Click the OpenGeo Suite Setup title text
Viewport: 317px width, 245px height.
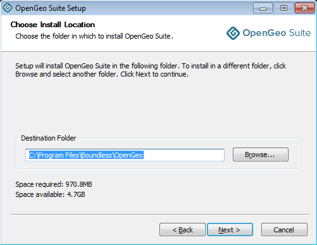tap(51, 8)
